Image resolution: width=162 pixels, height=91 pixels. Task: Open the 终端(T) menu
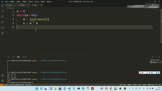tap(43, 2)
